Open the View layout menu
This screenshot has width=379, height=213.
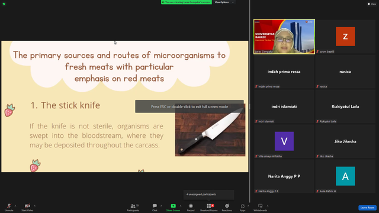pos(372,4)
